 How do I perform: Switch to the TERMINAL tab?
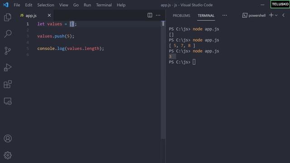[206, 15]
